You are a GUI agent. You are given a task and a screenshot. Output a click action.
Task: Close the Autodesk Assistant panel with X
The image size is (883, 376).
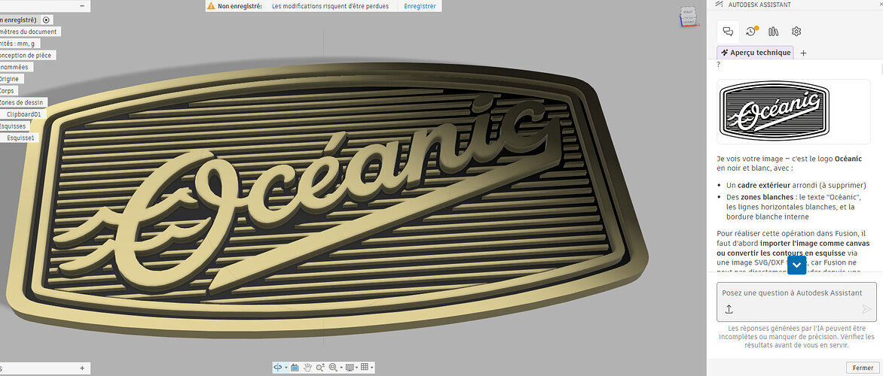pos(880,4)
